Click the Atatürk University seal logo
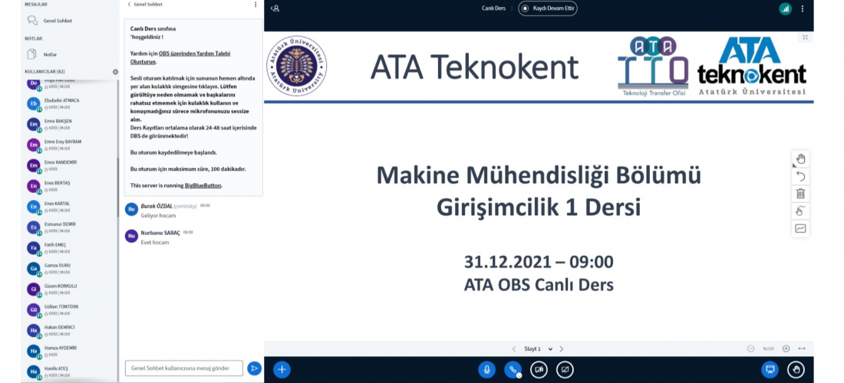 click(x=297, y=66)
